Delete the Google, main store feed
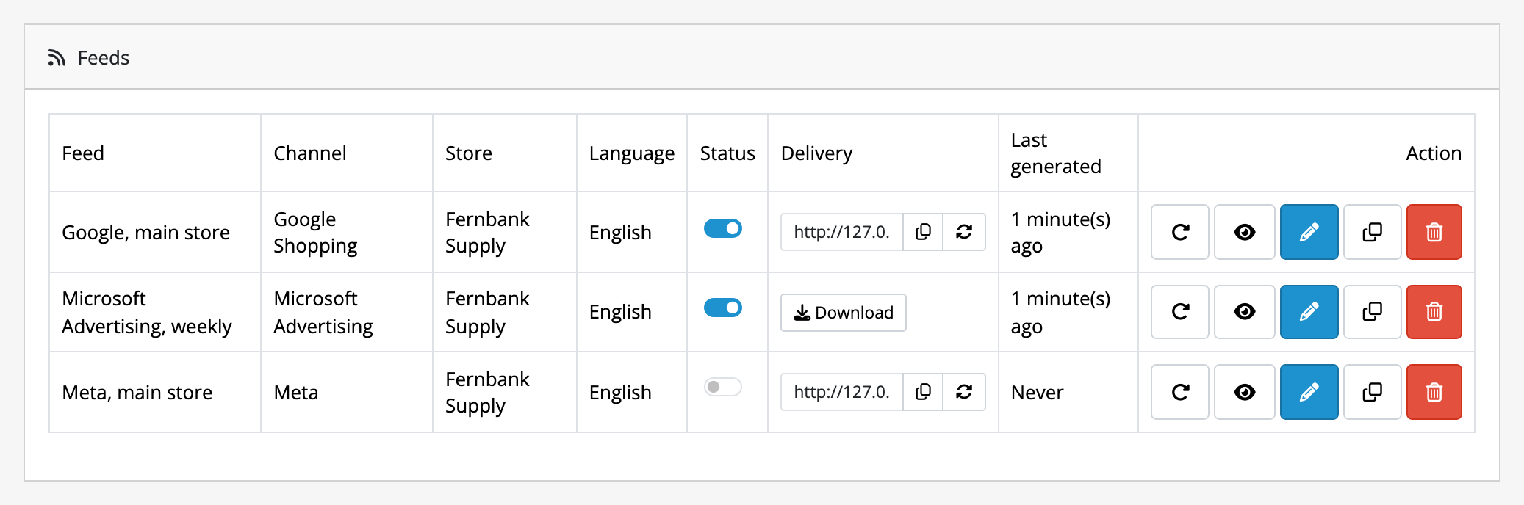Image resolution: width=1524 pixels, height=505 pixels. click(1434, 232)
